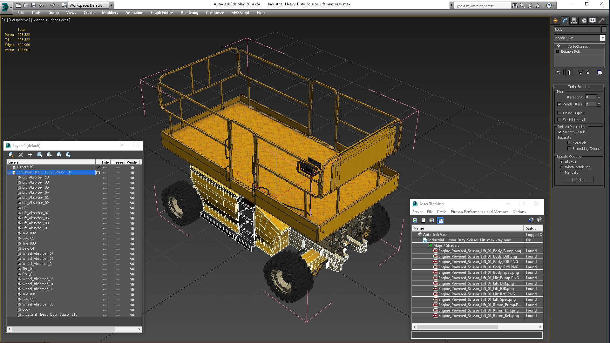Screen dimensions: 610x343
Task: Select Always radio button in Update Options
Action: coord(561,162)
